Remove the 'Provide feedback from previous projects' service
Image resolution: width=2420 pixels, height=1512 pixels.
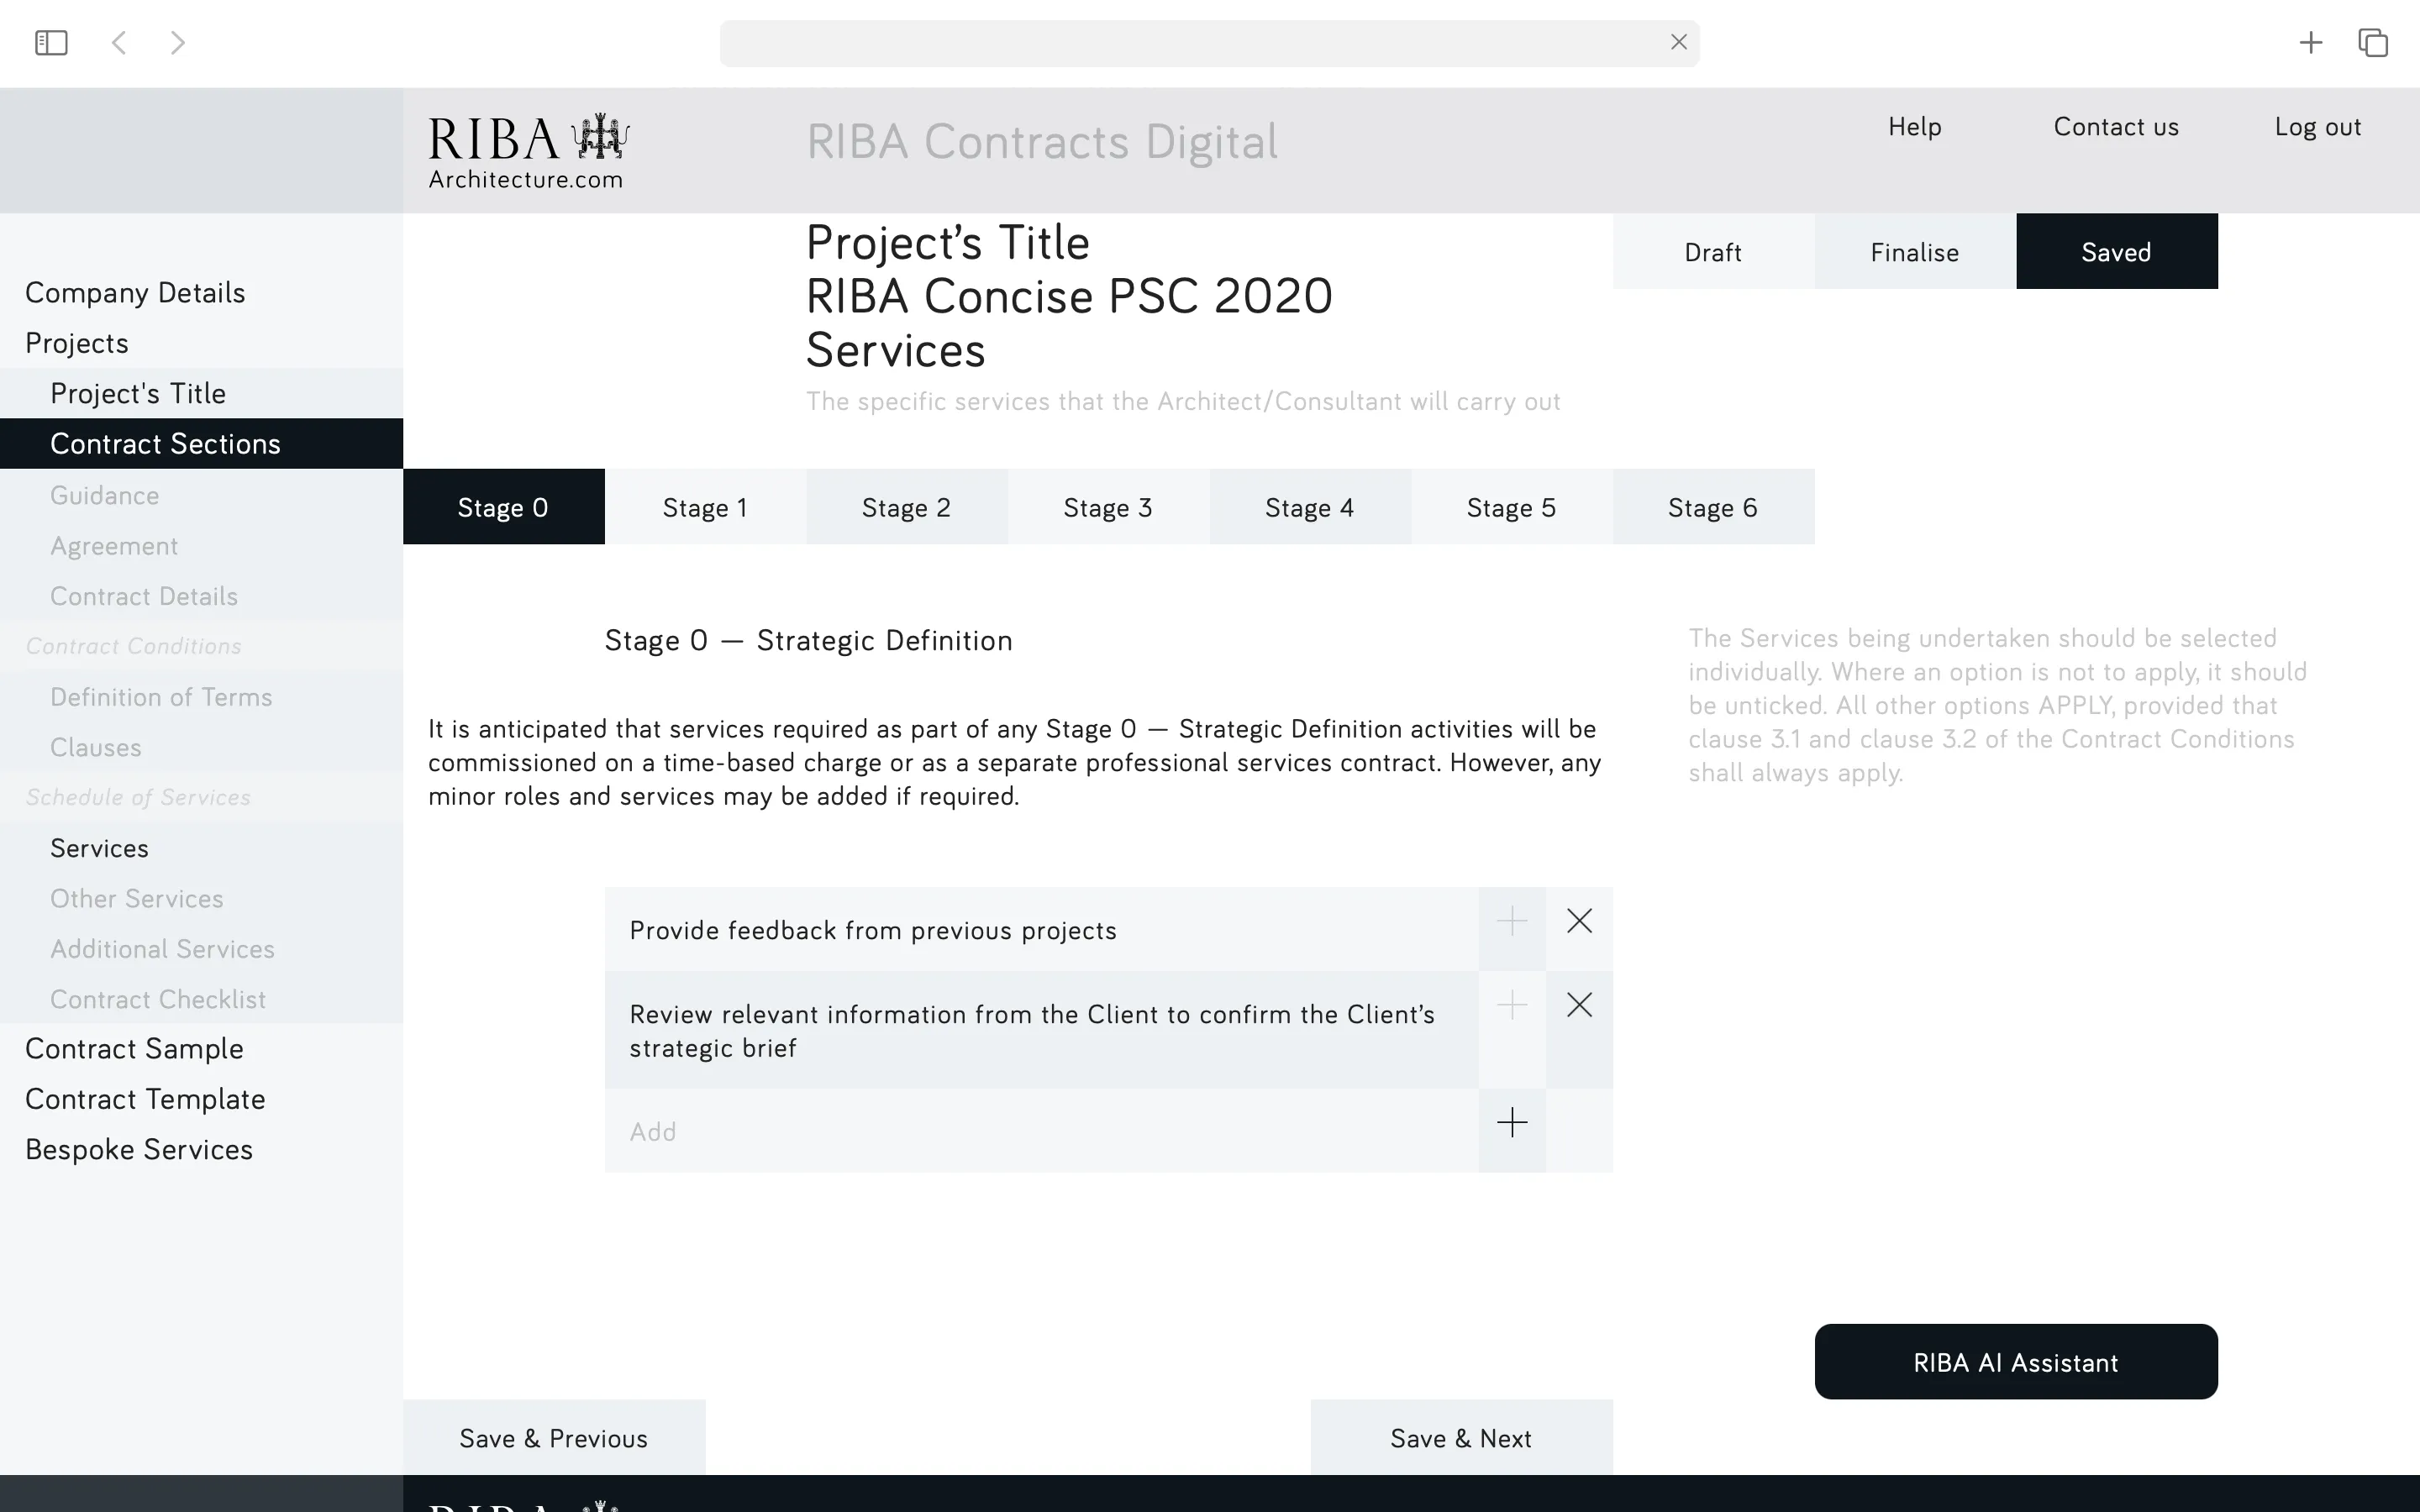(1578, 921)
